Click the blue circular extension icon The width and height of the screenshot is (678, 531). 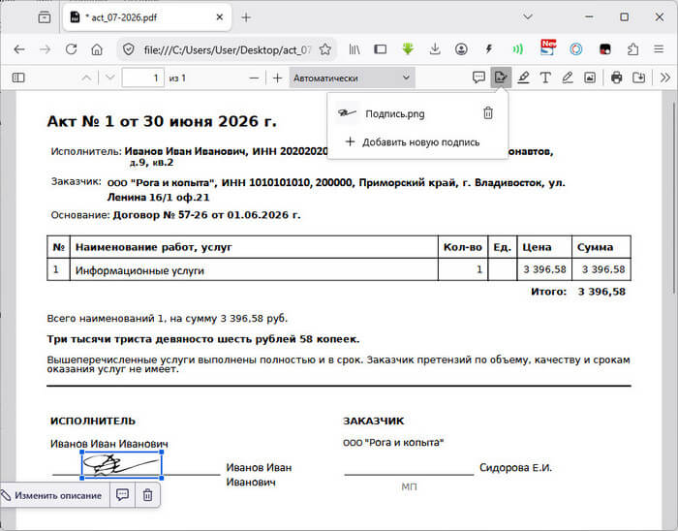(576, 49)
